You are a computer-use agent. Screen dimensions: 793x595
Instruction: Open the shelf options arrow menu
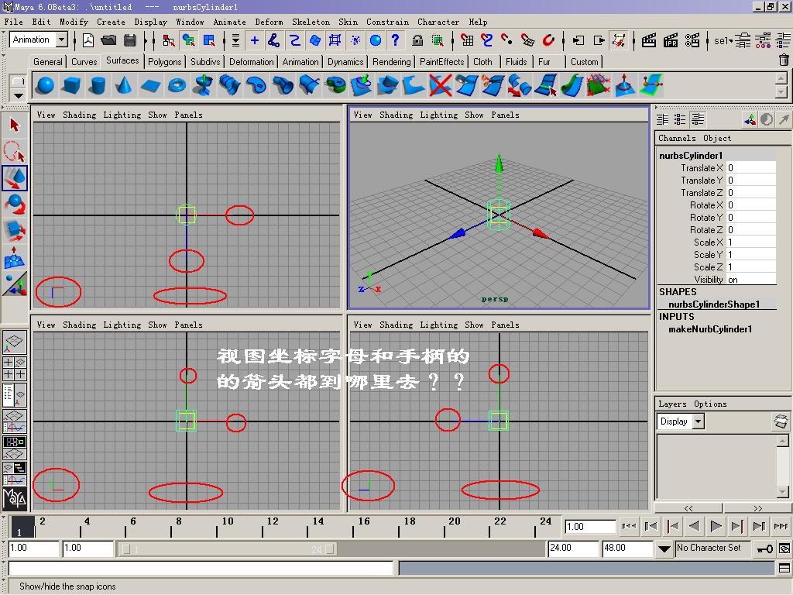(x=19, y=95)
